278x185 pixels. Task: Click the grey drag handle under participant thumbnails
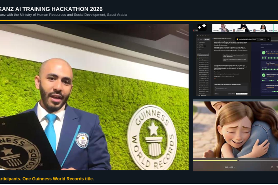[x=253, y=33]
